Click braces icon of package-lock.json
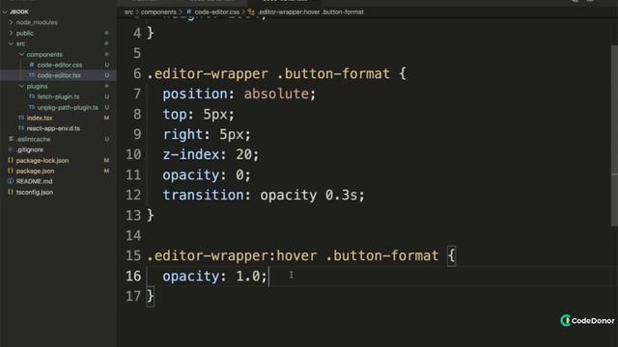The image size is (618, 347). 11,160
